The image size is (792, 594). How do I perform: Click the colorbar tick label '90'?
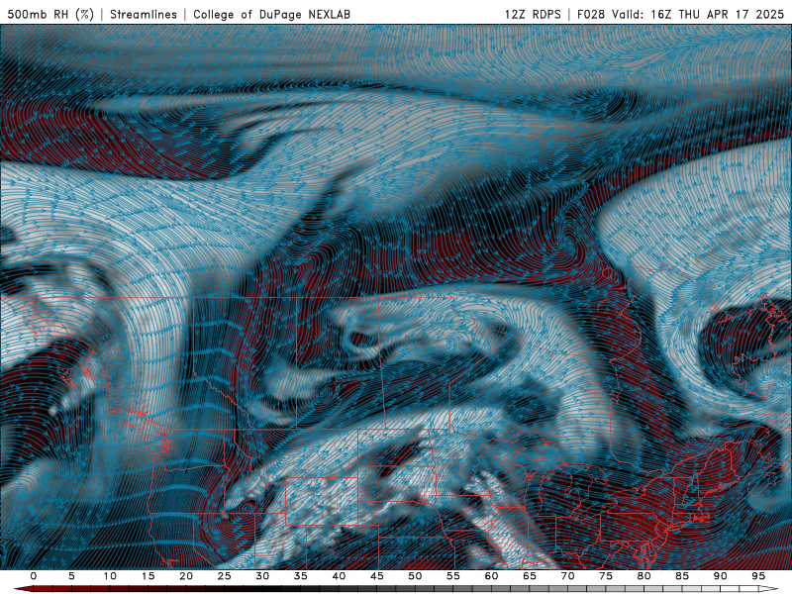[721, 576]
